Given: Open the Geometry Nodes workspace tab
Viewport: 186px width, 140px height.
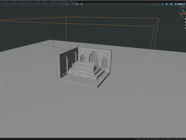Looking at the screenshot, I should 63,2.
